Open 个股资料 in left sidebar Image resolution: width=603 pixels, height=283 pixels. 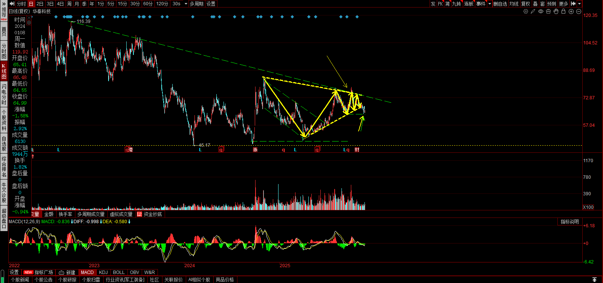pyautogui.click(x=4, y=120)
